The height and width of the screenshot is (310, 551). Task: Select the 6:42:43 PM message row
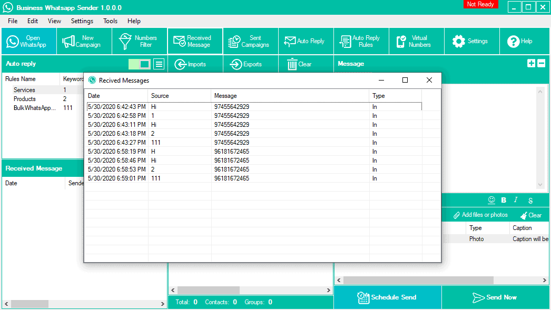coord(254,107)
